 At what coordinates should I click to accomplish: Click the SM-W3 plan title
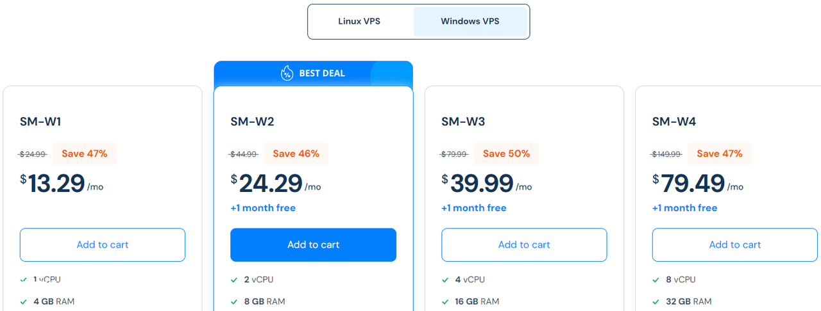click(x=462, y=122)
